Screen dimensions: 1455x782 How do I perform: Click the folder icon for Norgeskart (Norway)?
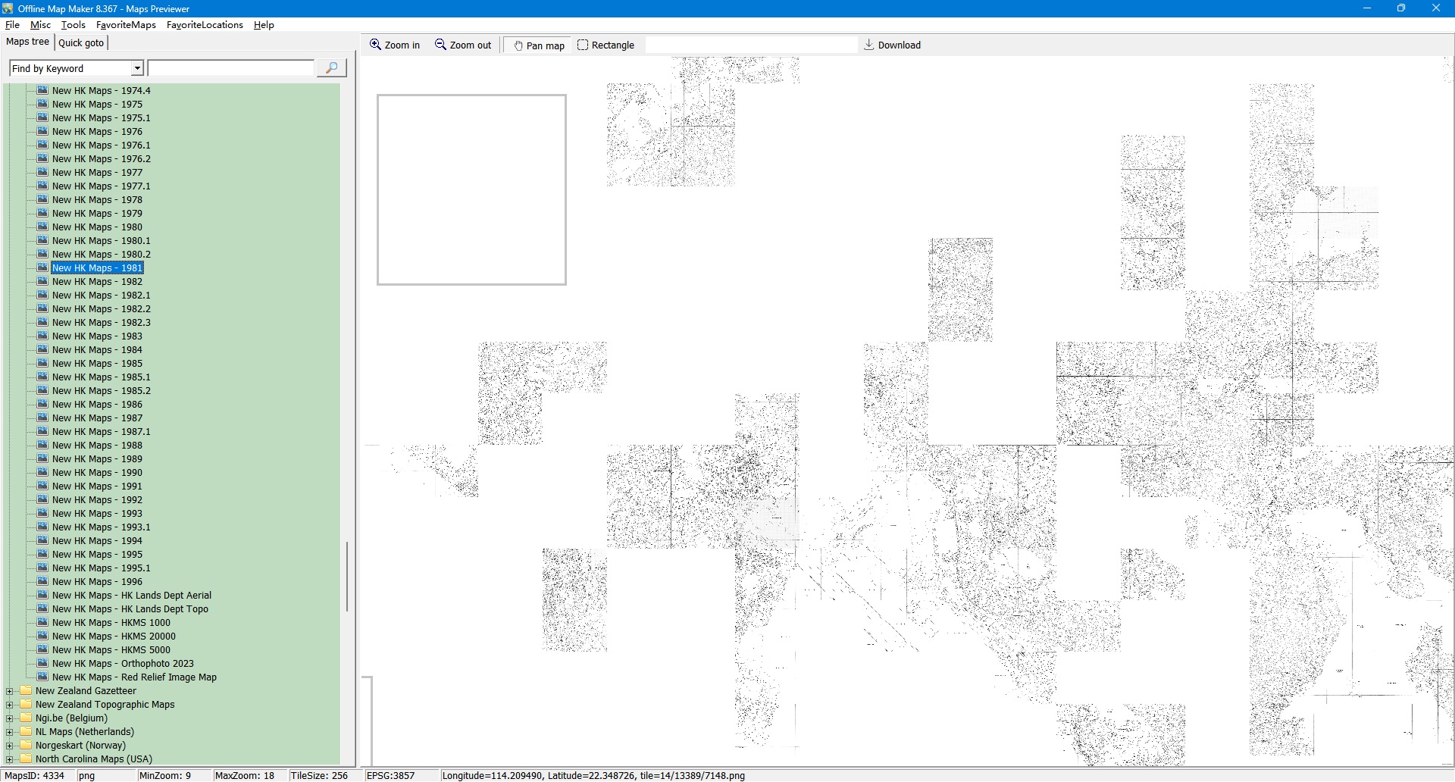pos(27,745)
